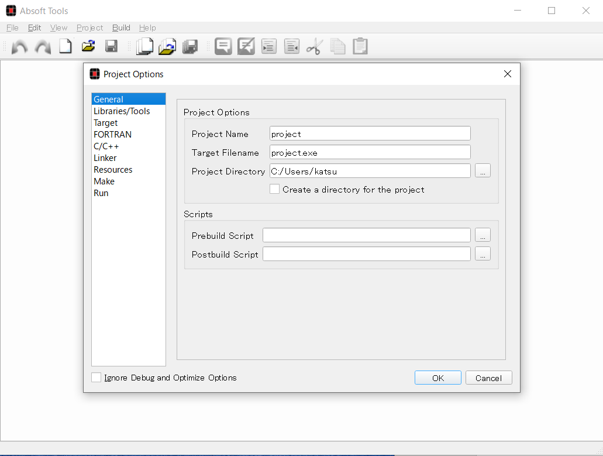Save the file using the floppy disk icon

click(112, 46)
